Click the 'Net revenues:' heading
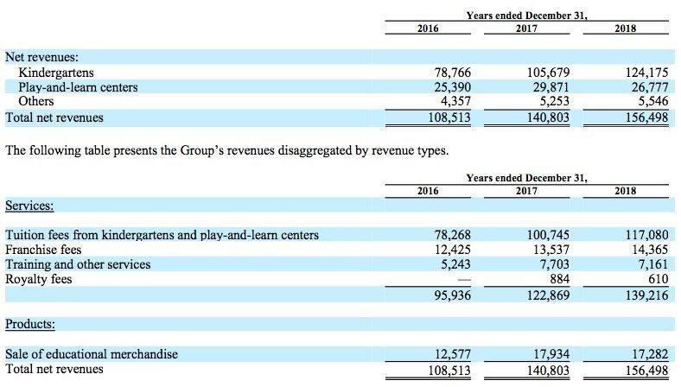Image resolution: width=681 pixels, height=387 pixels. 41,57
